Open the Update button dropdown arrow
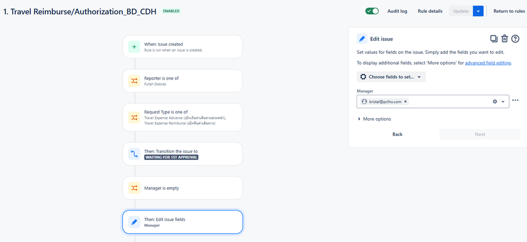Viewport: 527px width, 242px height. click(478, 11)
